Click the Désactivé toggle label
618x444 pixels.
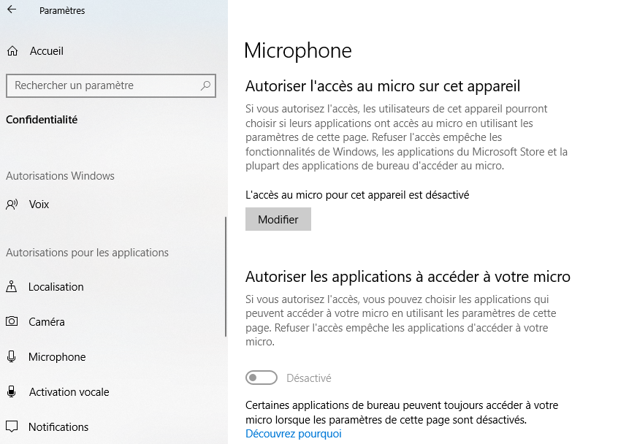[308, 378]
